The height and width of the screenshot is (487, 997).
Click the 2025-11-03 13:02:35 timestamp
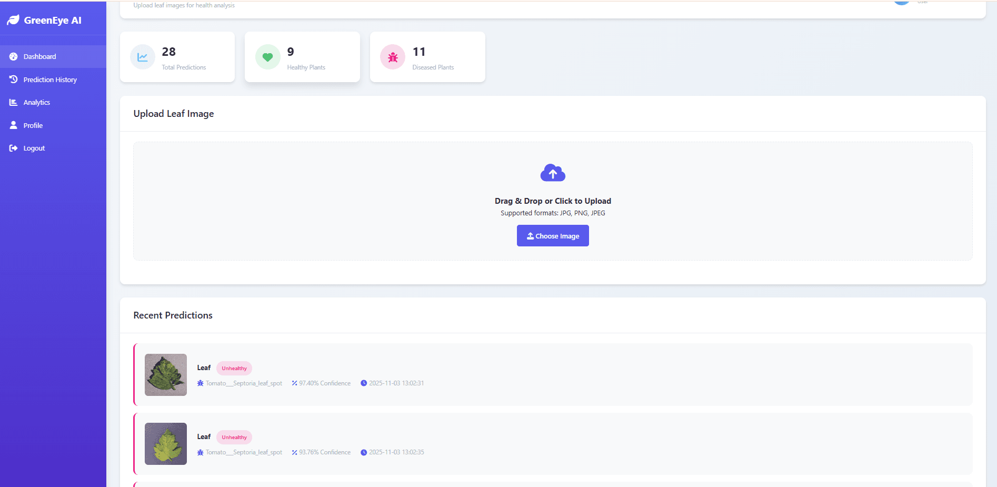point(396,452)
